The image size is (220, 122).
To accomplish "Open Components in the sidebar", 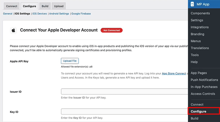I will click(x=200, y=13).
